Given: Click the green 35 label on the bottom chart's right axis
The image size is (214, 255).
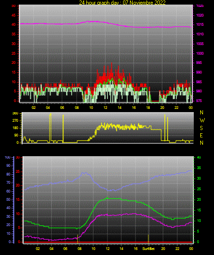Looking at the screenshot, I should 199,168.
